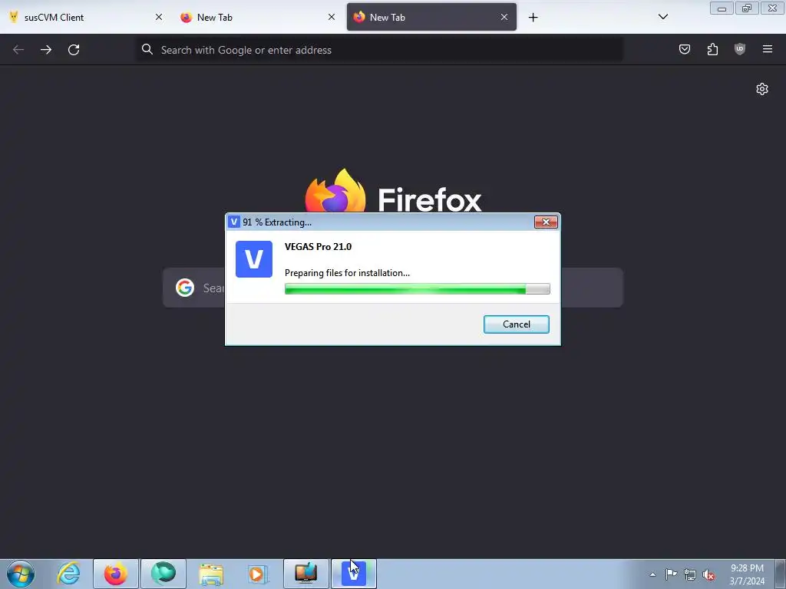This screenshot has height=589, width=786.
Task: Click the muted volume speaker tray icon
Action: [x=708, y=574]
